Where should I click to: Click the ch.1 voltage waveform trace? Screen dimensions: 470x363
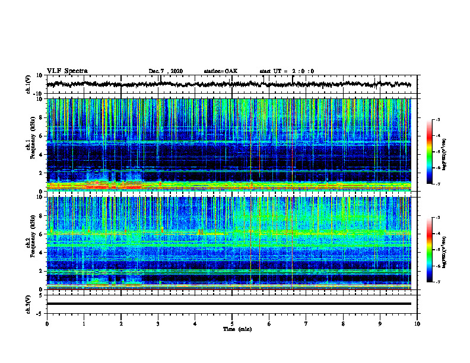[x=228, y=84]
